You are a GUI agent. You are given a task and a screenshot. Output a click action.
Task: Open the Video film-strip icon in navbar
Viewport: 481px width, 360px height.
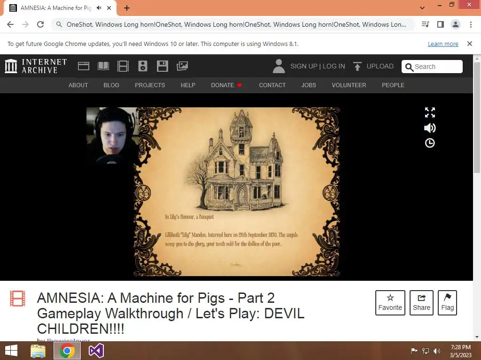click(123, 66)
